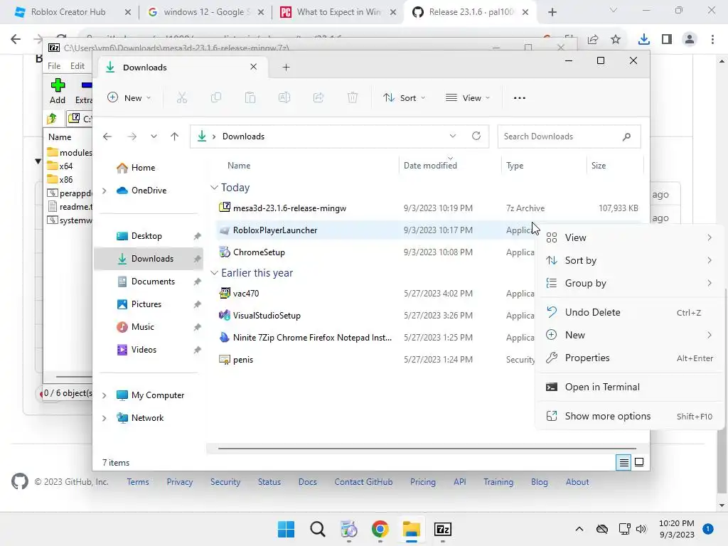Open a new Chrome tab
The height and width of the screenshot is (546, 728).
pos(552,12)
